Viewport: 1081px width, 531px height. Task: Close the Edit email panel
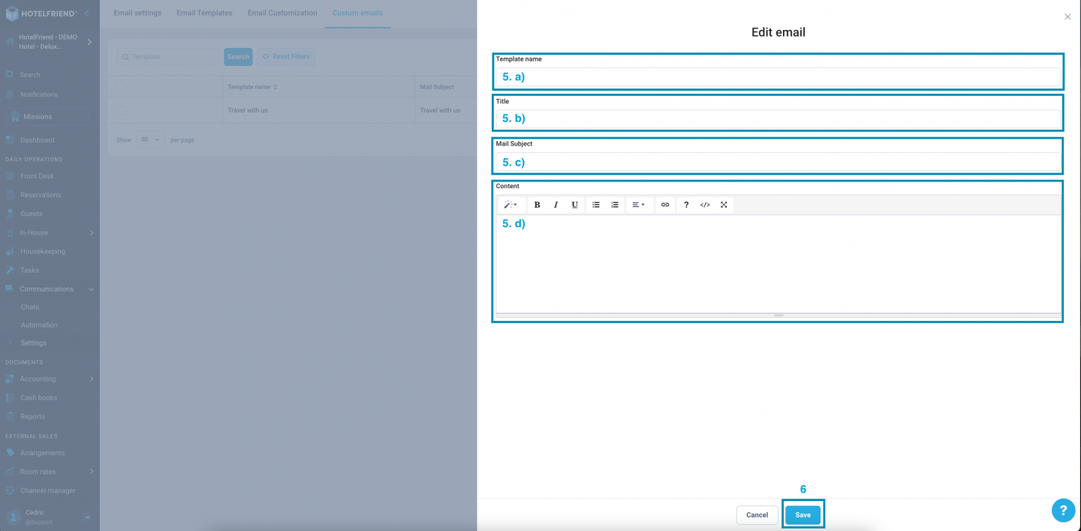click(1067, 16)
